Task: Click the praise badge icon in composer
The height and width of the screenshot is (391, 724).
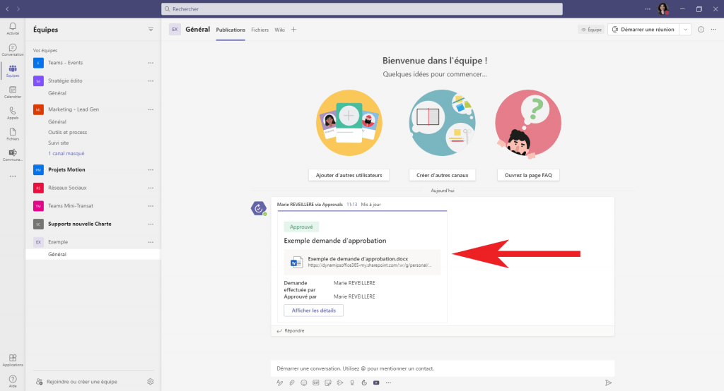Action: (352, 383)
